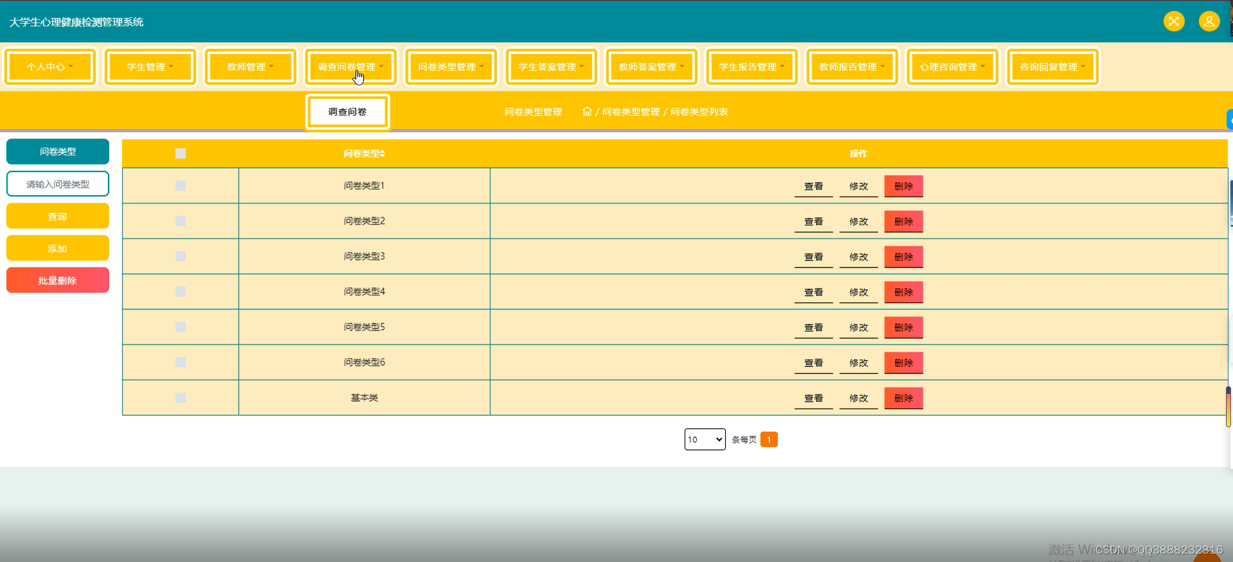This screenshot has width=1233, height=562.
Task: Click the 操作 column header
Action: [859, 153]
